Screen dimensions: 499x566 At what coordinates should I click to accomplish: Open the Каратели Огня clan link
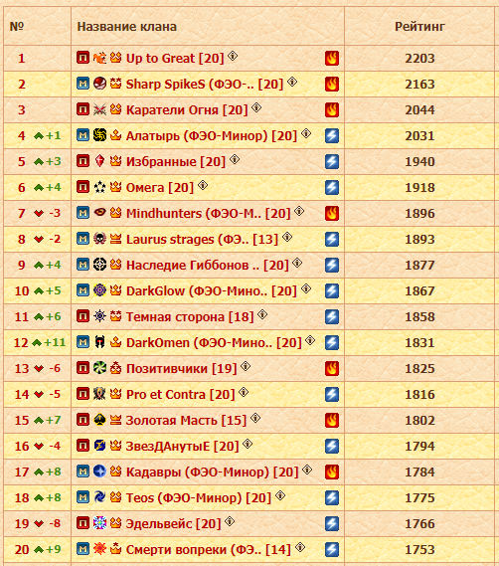(187, 110)
